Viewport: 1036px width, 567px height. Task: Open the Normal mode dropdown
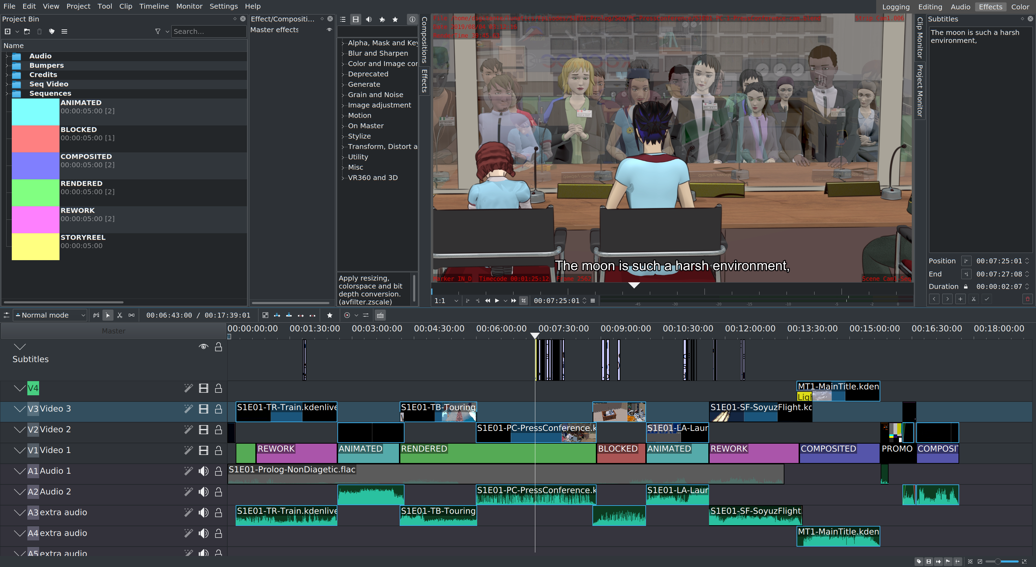pyautogui.click(x=50, y=315)
